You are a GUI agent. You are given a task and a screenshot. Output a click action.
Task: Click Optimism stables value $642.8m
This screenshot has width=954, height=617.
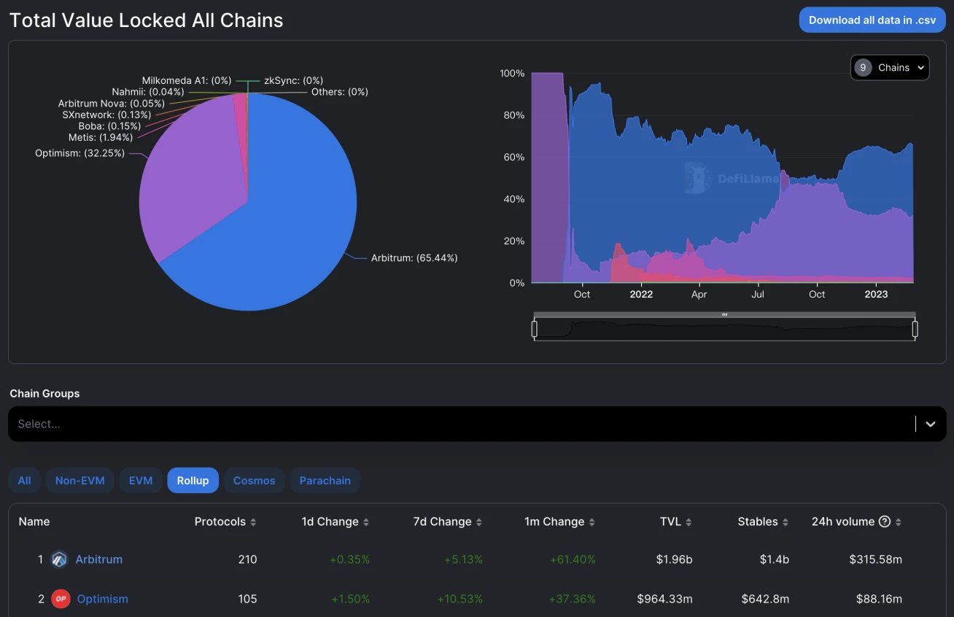tap(765, 599)
